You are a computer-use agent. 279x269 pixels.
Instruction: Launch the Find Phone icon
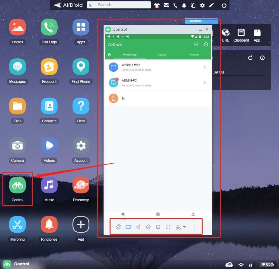81,67
